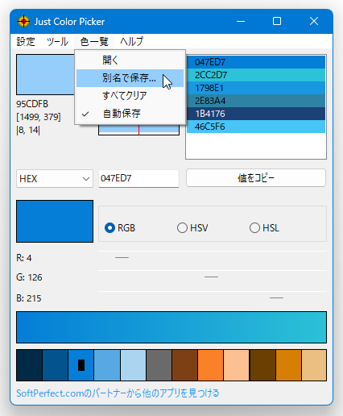Viewport: 343px width, 416px height.
Task: Pick the bright orange palette swatch
Action: click(211, 365)
